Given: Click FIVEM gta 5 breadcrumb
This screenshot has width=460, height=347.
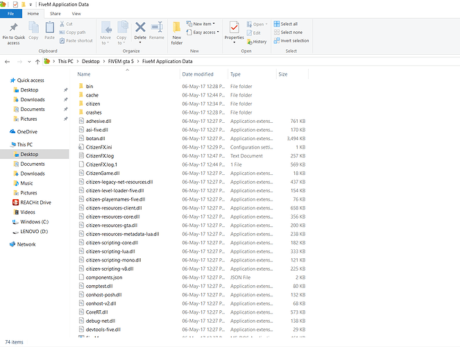Looking at the screenshot, I should tap(121, 61).
